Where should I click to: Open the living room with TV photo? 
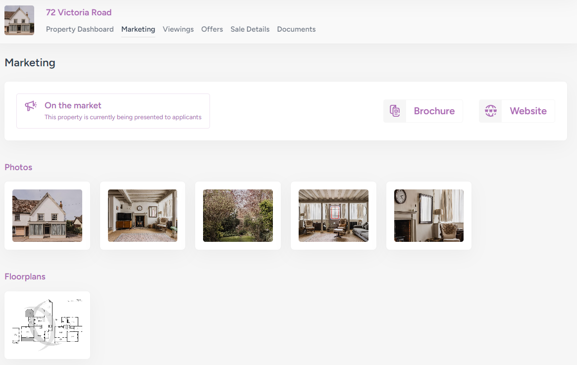(x=143, y=216)
